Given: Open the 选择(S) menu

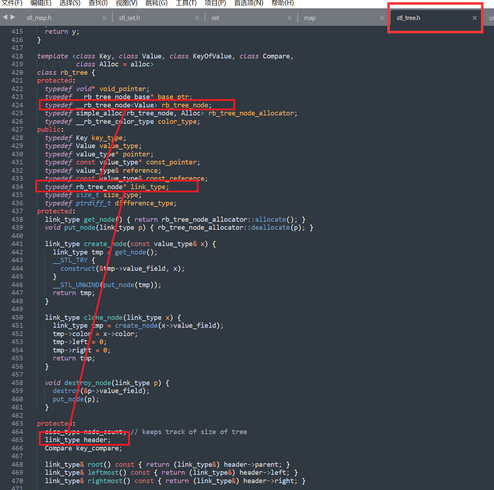Looking at the screenshot, I should pos(70,3).
